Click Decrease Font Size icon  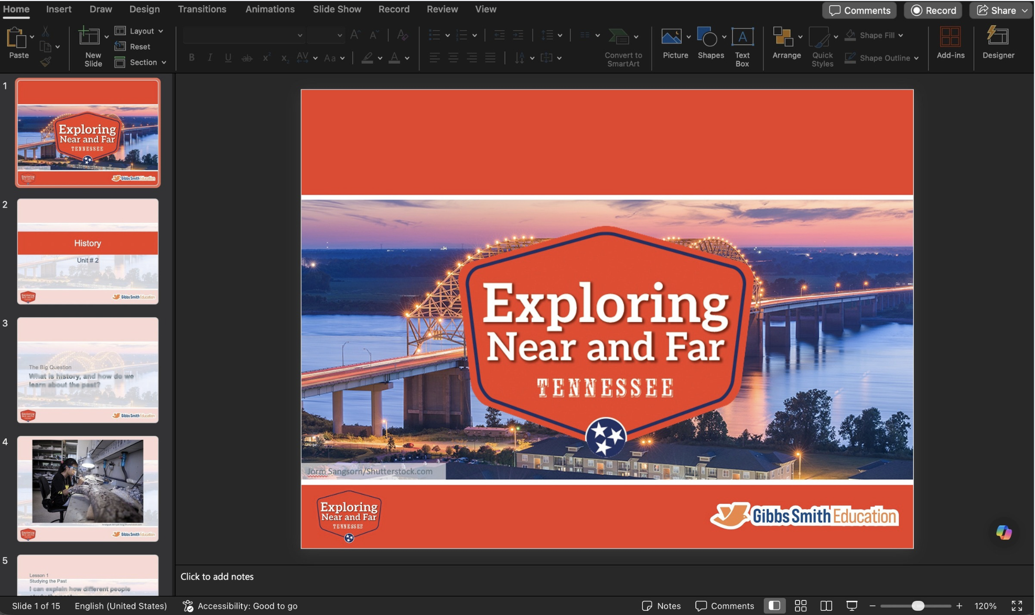[373, 35]
